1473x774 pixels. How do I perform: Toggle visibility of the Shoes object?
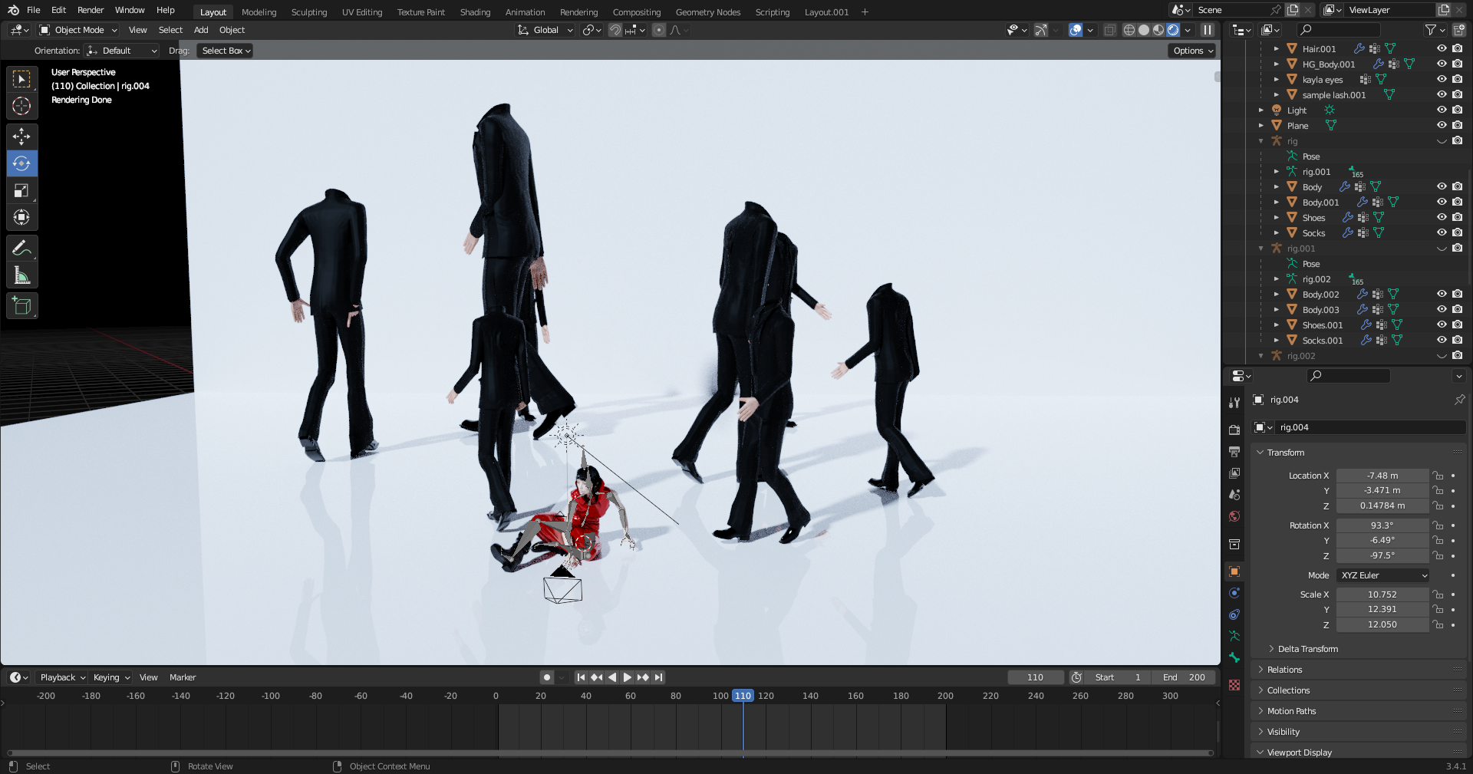(x=1442, y=217)
